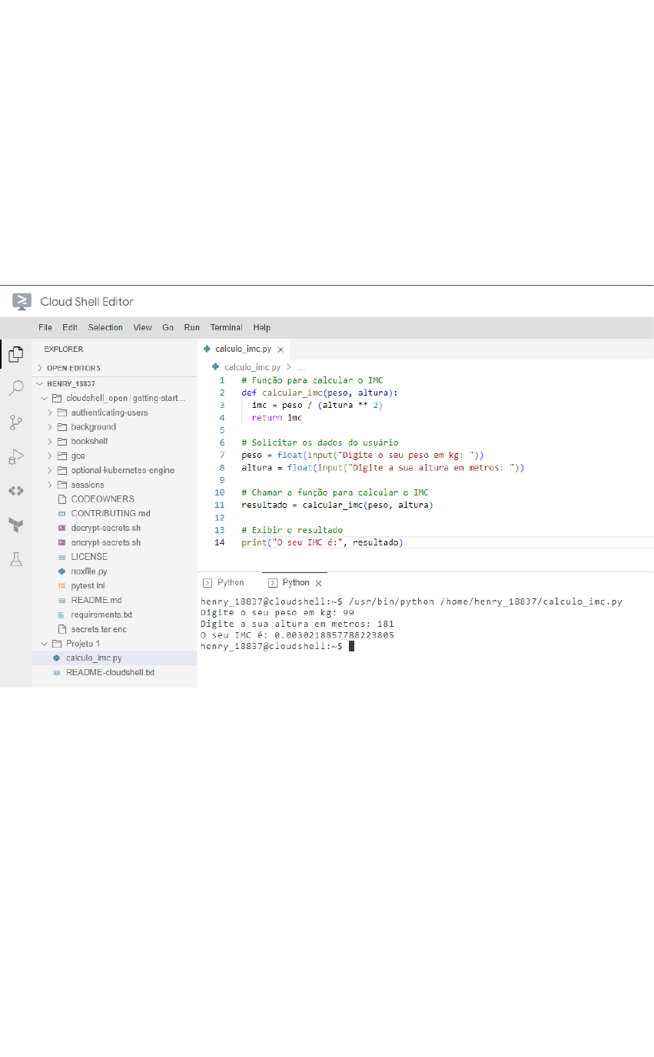
Task: Close the active Python terminal tab
Action: click(x=319, y=583)
